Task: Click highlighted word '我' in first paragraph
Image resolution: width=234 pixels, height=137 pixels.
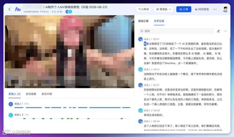Action: (x=145, y=44)
